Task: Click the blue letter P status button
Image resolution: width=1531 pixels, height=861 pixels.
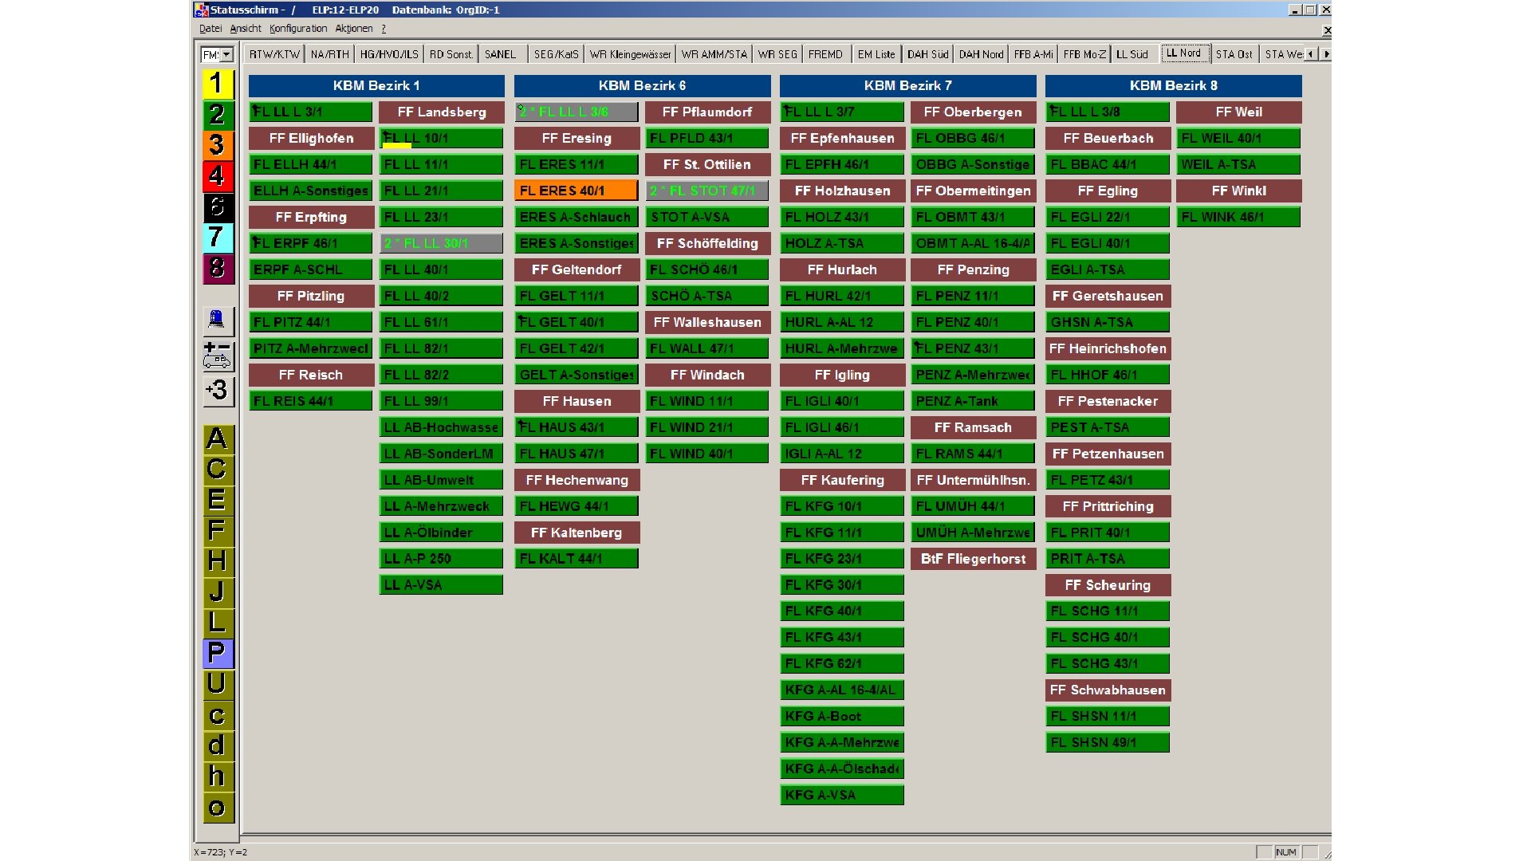Action: click(217, 653)
